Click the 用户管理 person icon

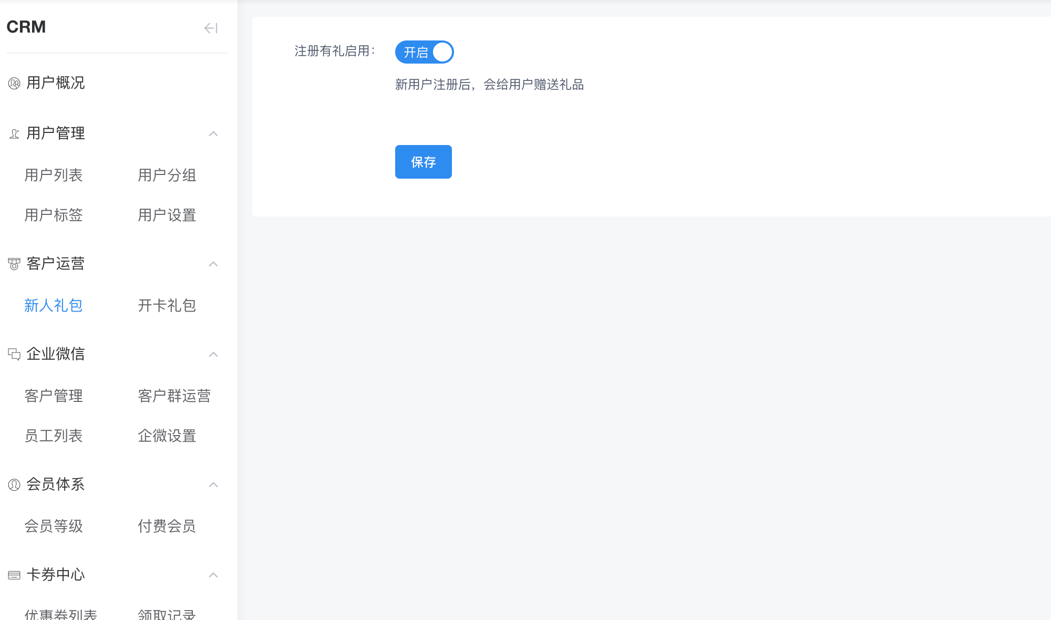click(14, 133)
